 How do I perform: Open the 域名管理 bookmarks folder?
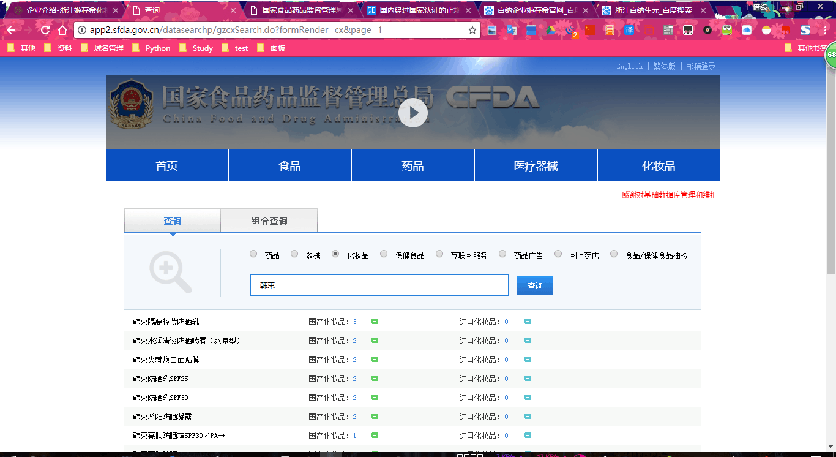102,48
